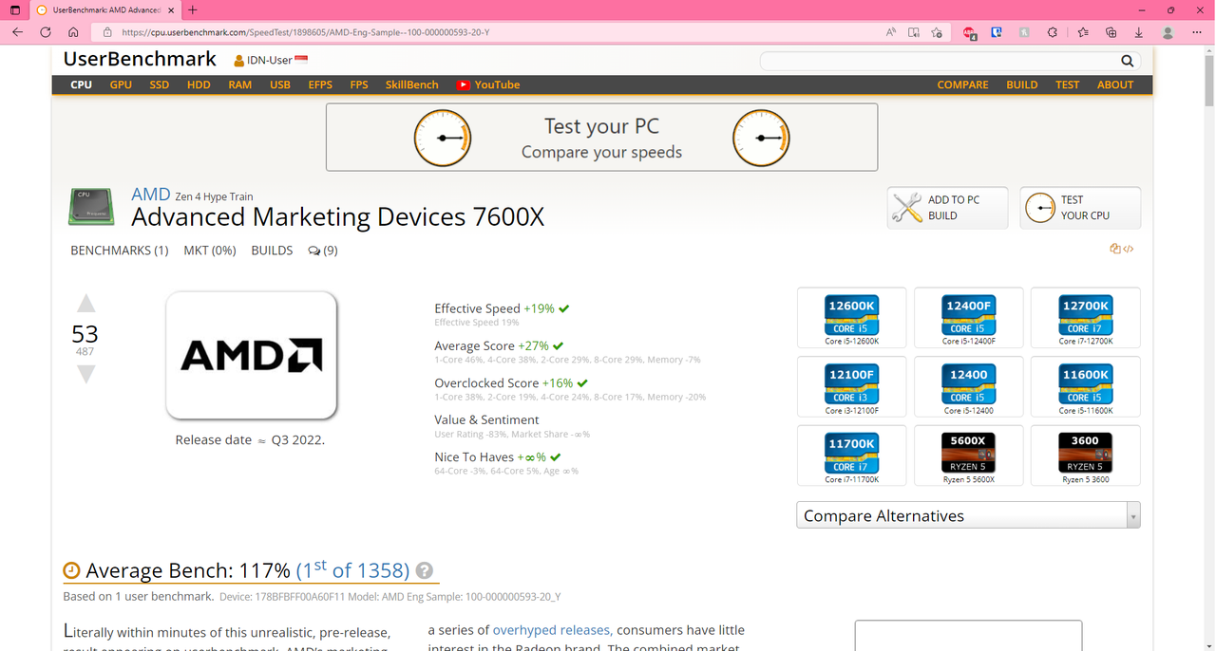Follow the overhyped releases link

click(x=552, y=630)
